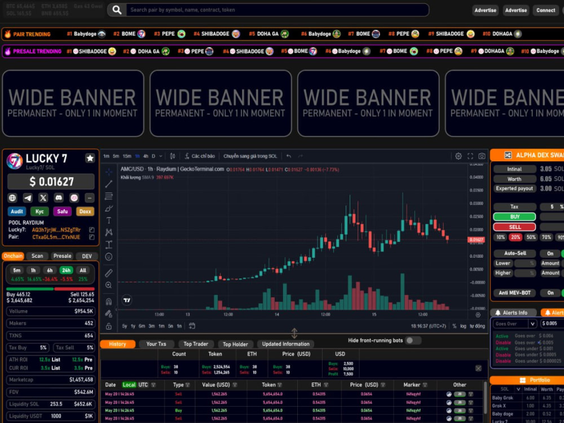Click the search magnifier icon
This screenshot has width=564, height=423.
pos(117,10)
